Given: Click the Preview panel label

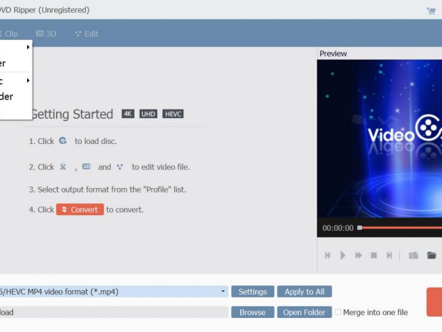Looking at the screenshot, I should (x=333, y=54).
